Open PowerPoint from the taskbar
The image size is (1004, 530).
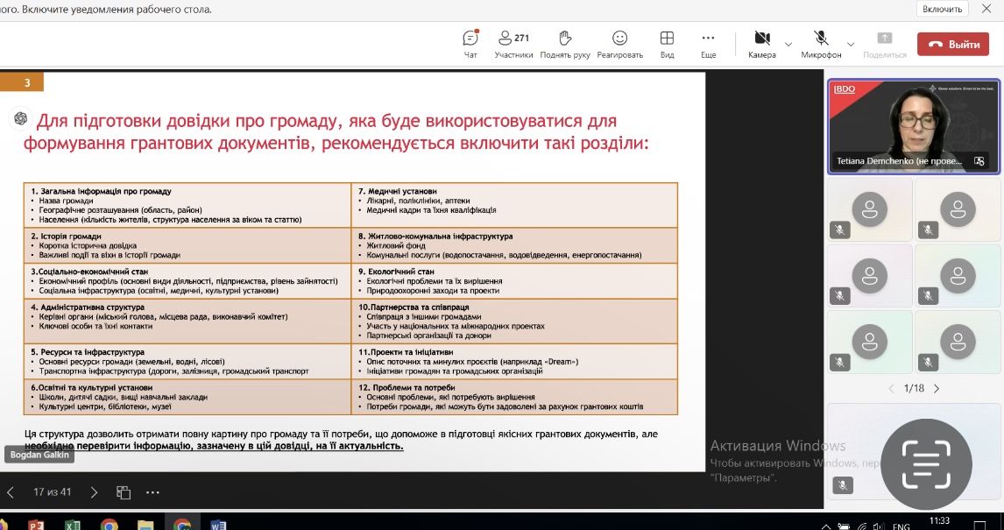(x=36, y=525)
